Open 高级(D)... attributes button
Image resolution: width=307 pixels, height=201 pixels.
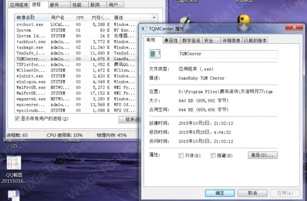click(263, 155)
